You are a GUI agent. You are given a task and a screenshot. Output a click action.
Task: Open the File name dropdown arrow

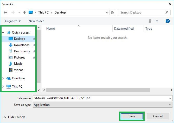pyautogui.click(x=170, y=98)
